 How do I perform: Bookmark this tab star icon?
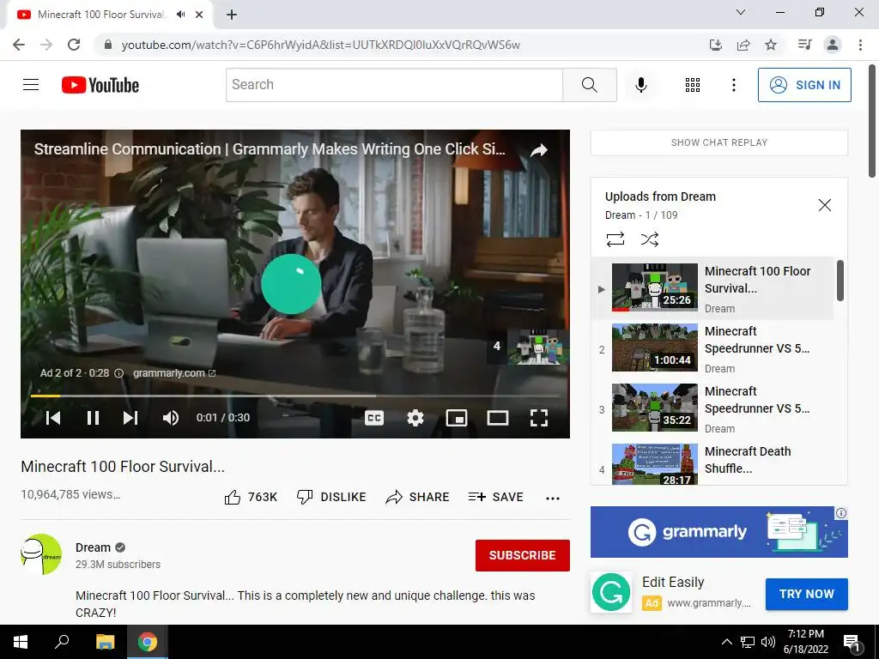[771, 45]
